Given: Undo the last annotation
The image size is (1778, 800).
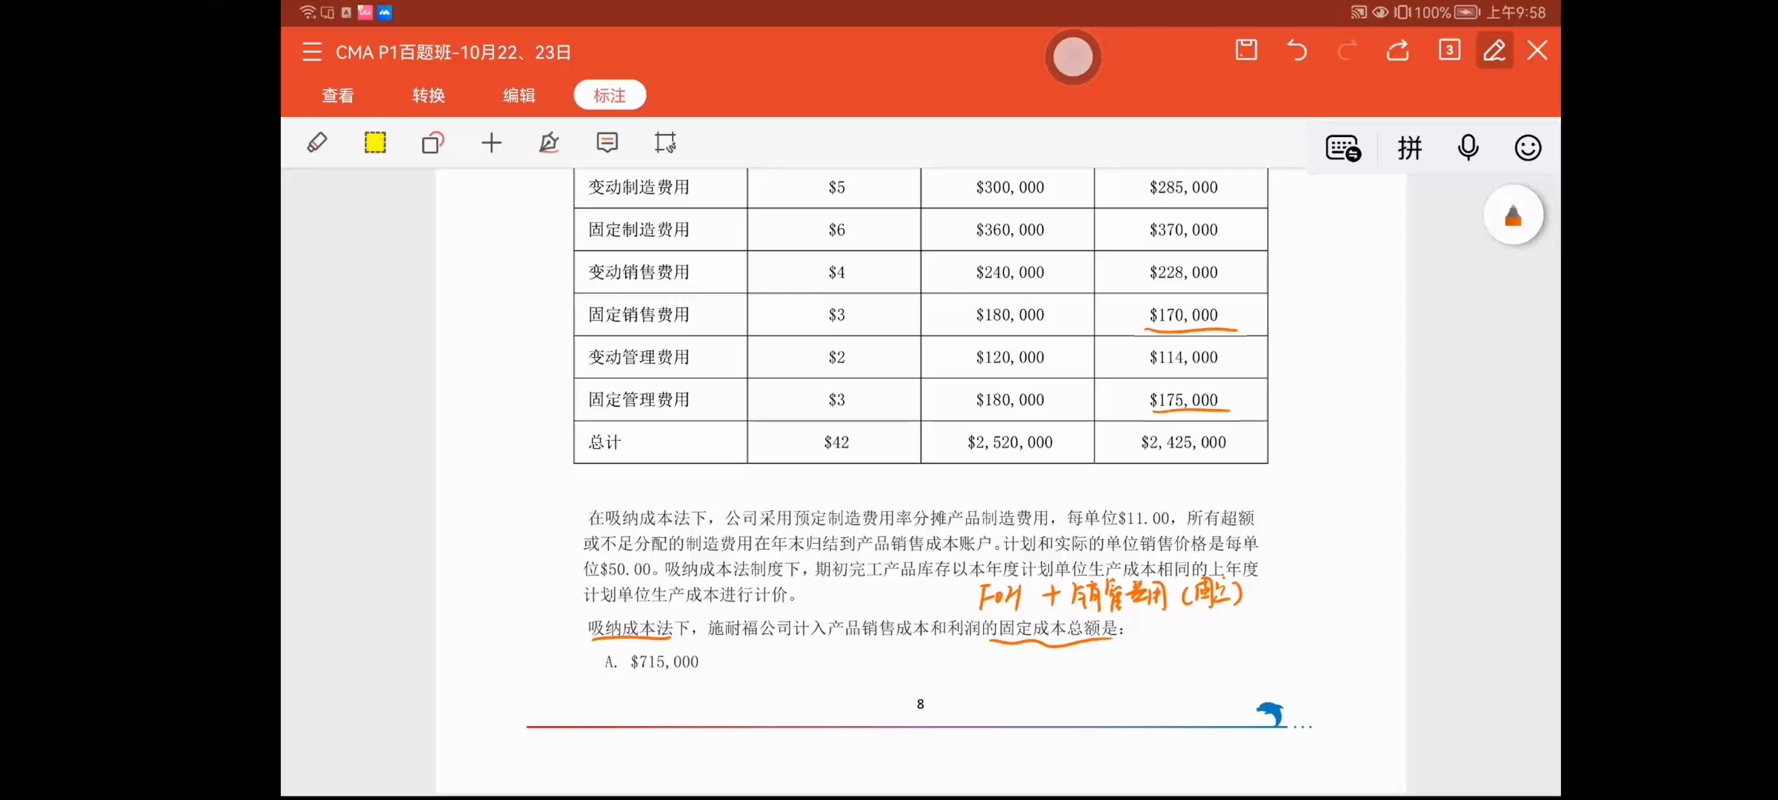Looking at the screenshot, I should (1296, 50).
